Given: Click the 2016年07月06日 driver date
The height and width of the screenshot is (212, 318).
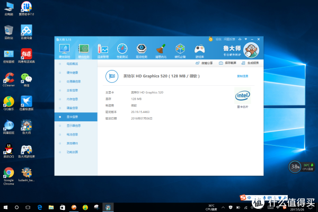Looking at the screenshot, I should (x=142, y=119).
